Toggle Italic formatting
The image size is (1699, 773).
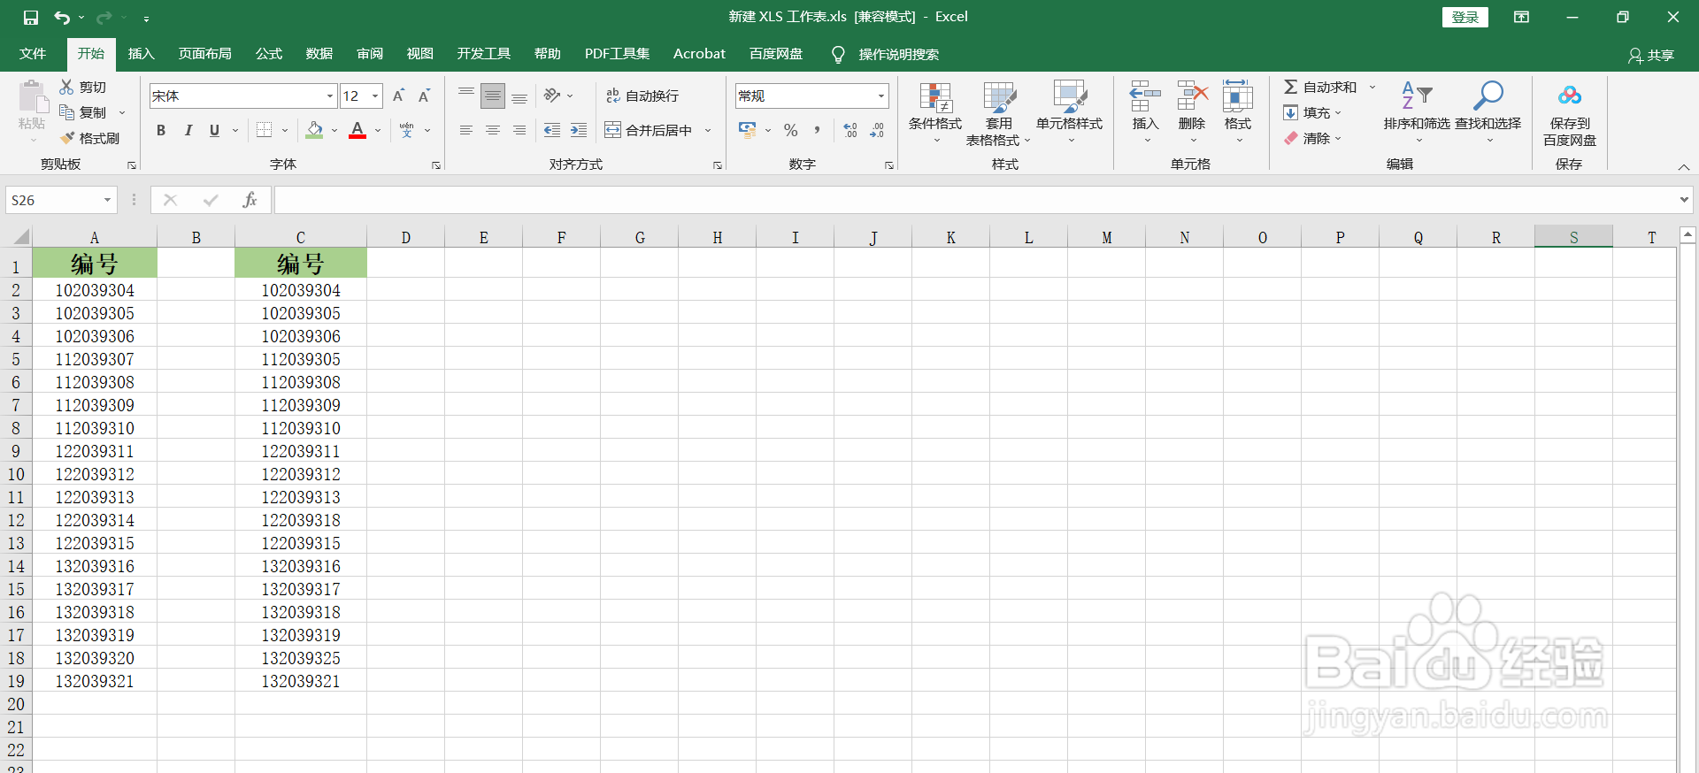(188, 130)
